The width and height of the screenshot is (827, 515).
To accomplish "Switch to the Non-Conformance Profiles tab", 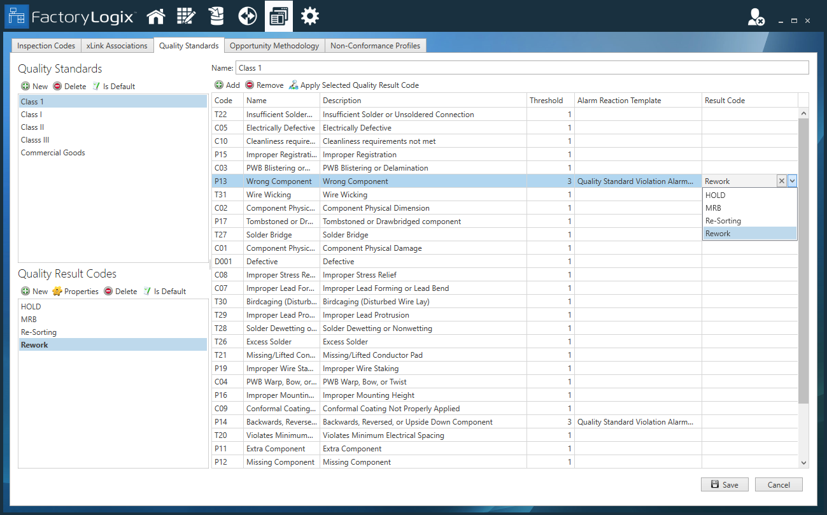I will (x=376, y=45).
